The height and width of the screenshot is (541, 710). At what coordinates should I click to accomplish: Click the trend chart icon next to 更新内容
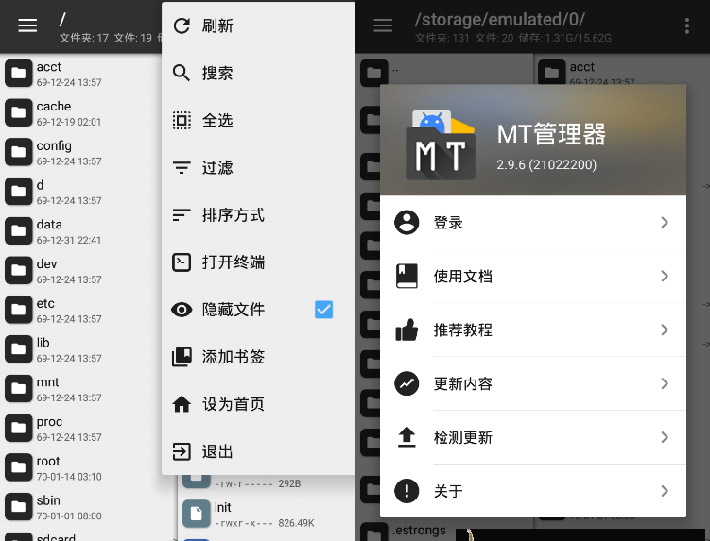point(407,383)
